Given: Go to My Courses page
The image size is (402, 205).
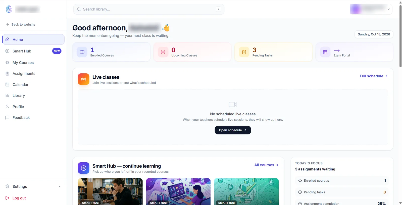Looking at the screenshot, I should (33, 63).
